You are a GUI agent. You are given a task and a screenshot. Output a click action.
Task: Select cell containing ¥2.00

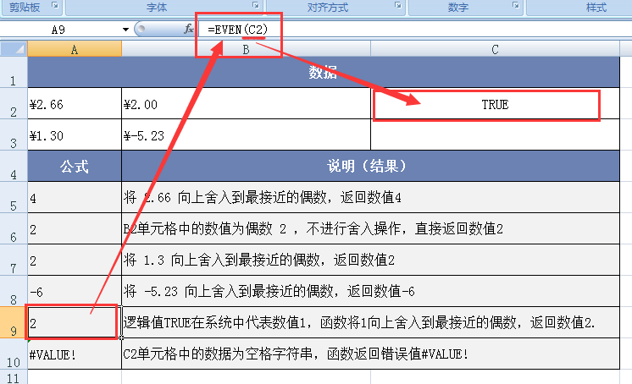pos(246,104)
